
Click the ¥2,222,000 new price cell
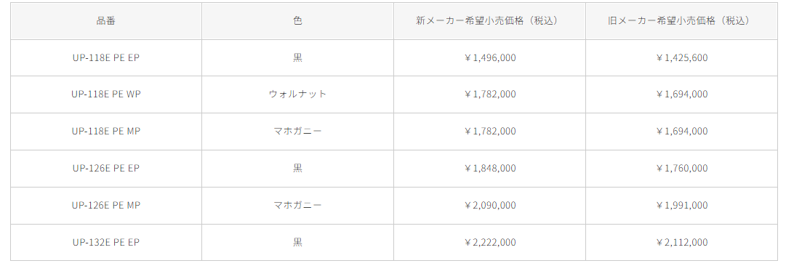pyautogui.click(x=489, y=243)
